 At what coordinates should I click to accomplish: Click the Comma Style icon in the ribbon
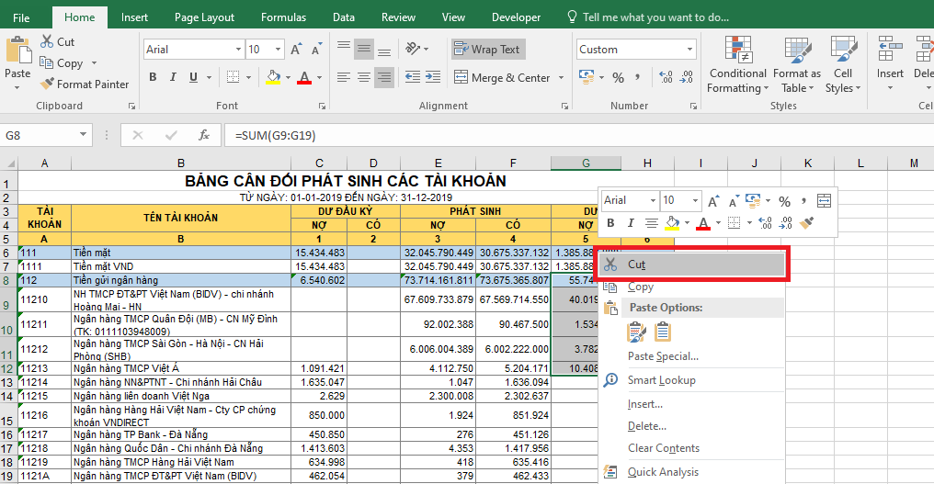coord(639,78)
